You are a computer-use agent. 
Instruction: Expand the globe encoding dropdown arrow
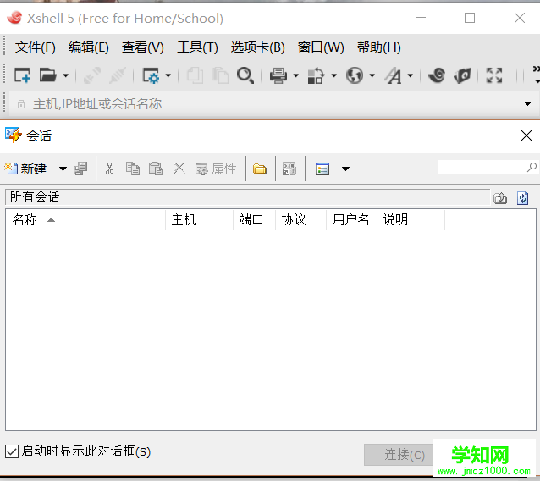372,75
